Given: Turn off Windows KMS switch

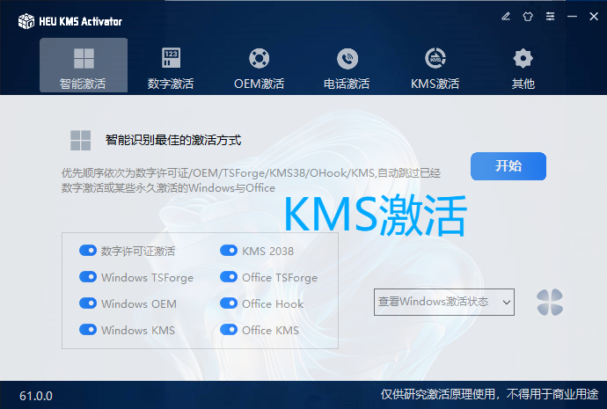Looking at the screenshot, I should (88, 329).
